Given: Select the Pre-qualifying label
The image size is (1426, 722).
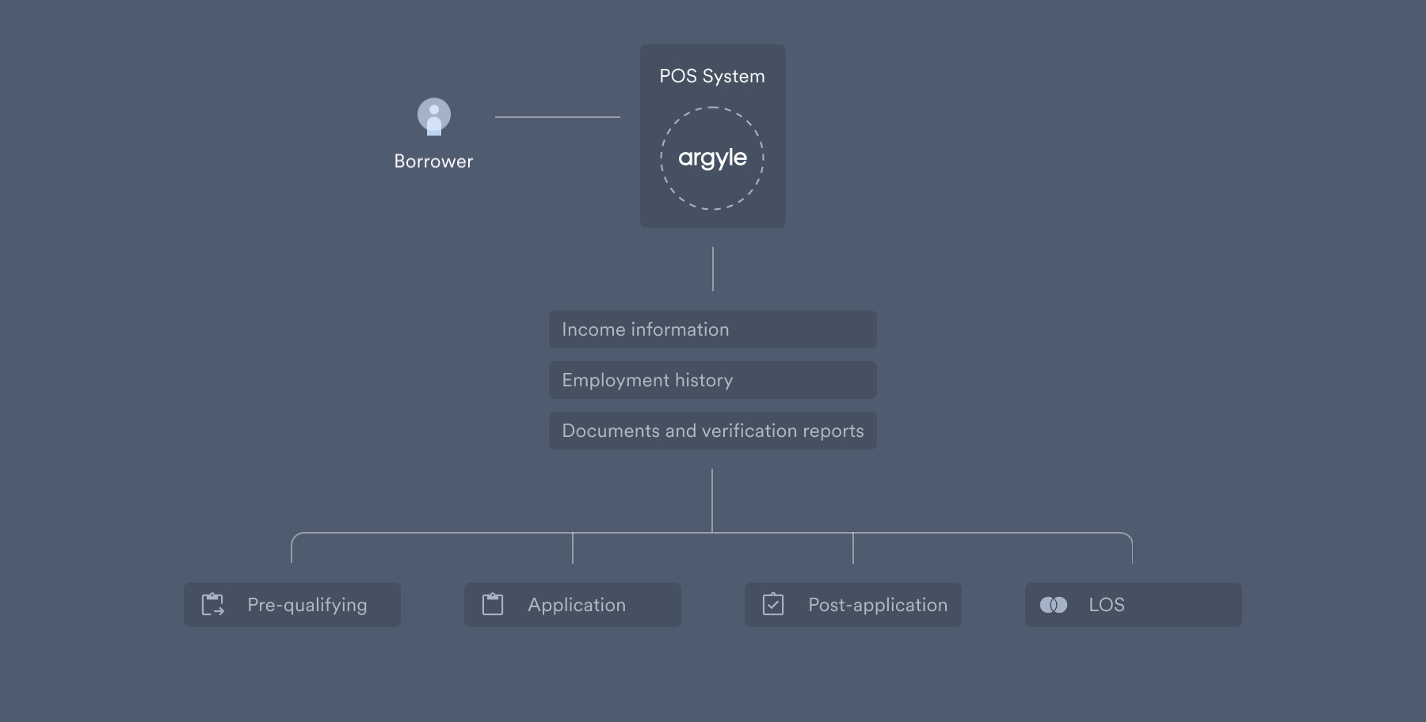Looking at the screenshot, I should (x=307, y=606).
